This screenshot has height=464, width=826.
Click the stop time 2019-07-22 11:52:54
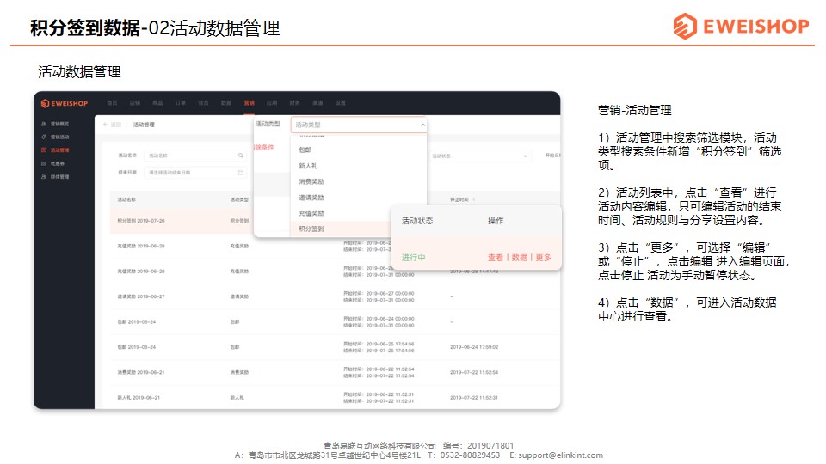[x=474, y=372]
